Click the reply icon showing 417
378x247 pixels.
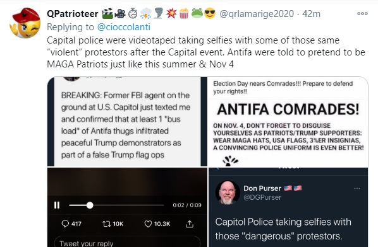coord(71,224)
